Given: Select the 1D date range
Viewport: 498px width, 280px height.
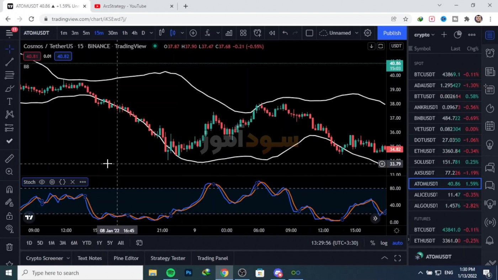Looking at the screenshot, I should click(29, 243).
